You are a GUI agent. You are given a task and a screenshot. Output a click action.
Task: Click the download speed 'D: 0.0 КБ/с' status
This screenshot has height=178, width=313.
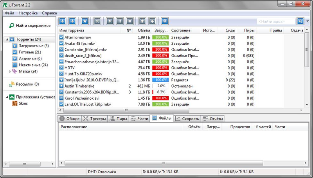(160, 172)
